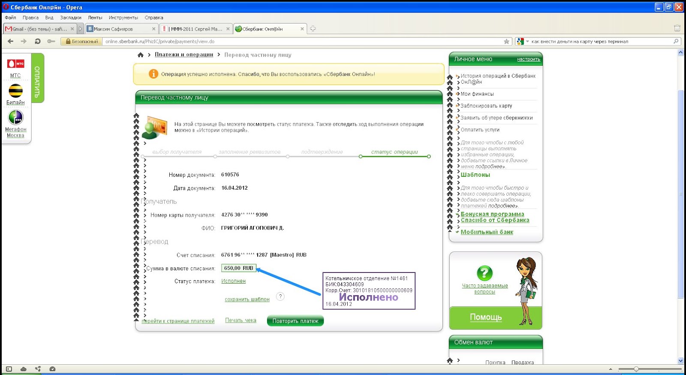Open Бонусная программа Спасибо от Сбербанка
The height and width of the screenshot is (375, 686).
(x=495, y=217)
